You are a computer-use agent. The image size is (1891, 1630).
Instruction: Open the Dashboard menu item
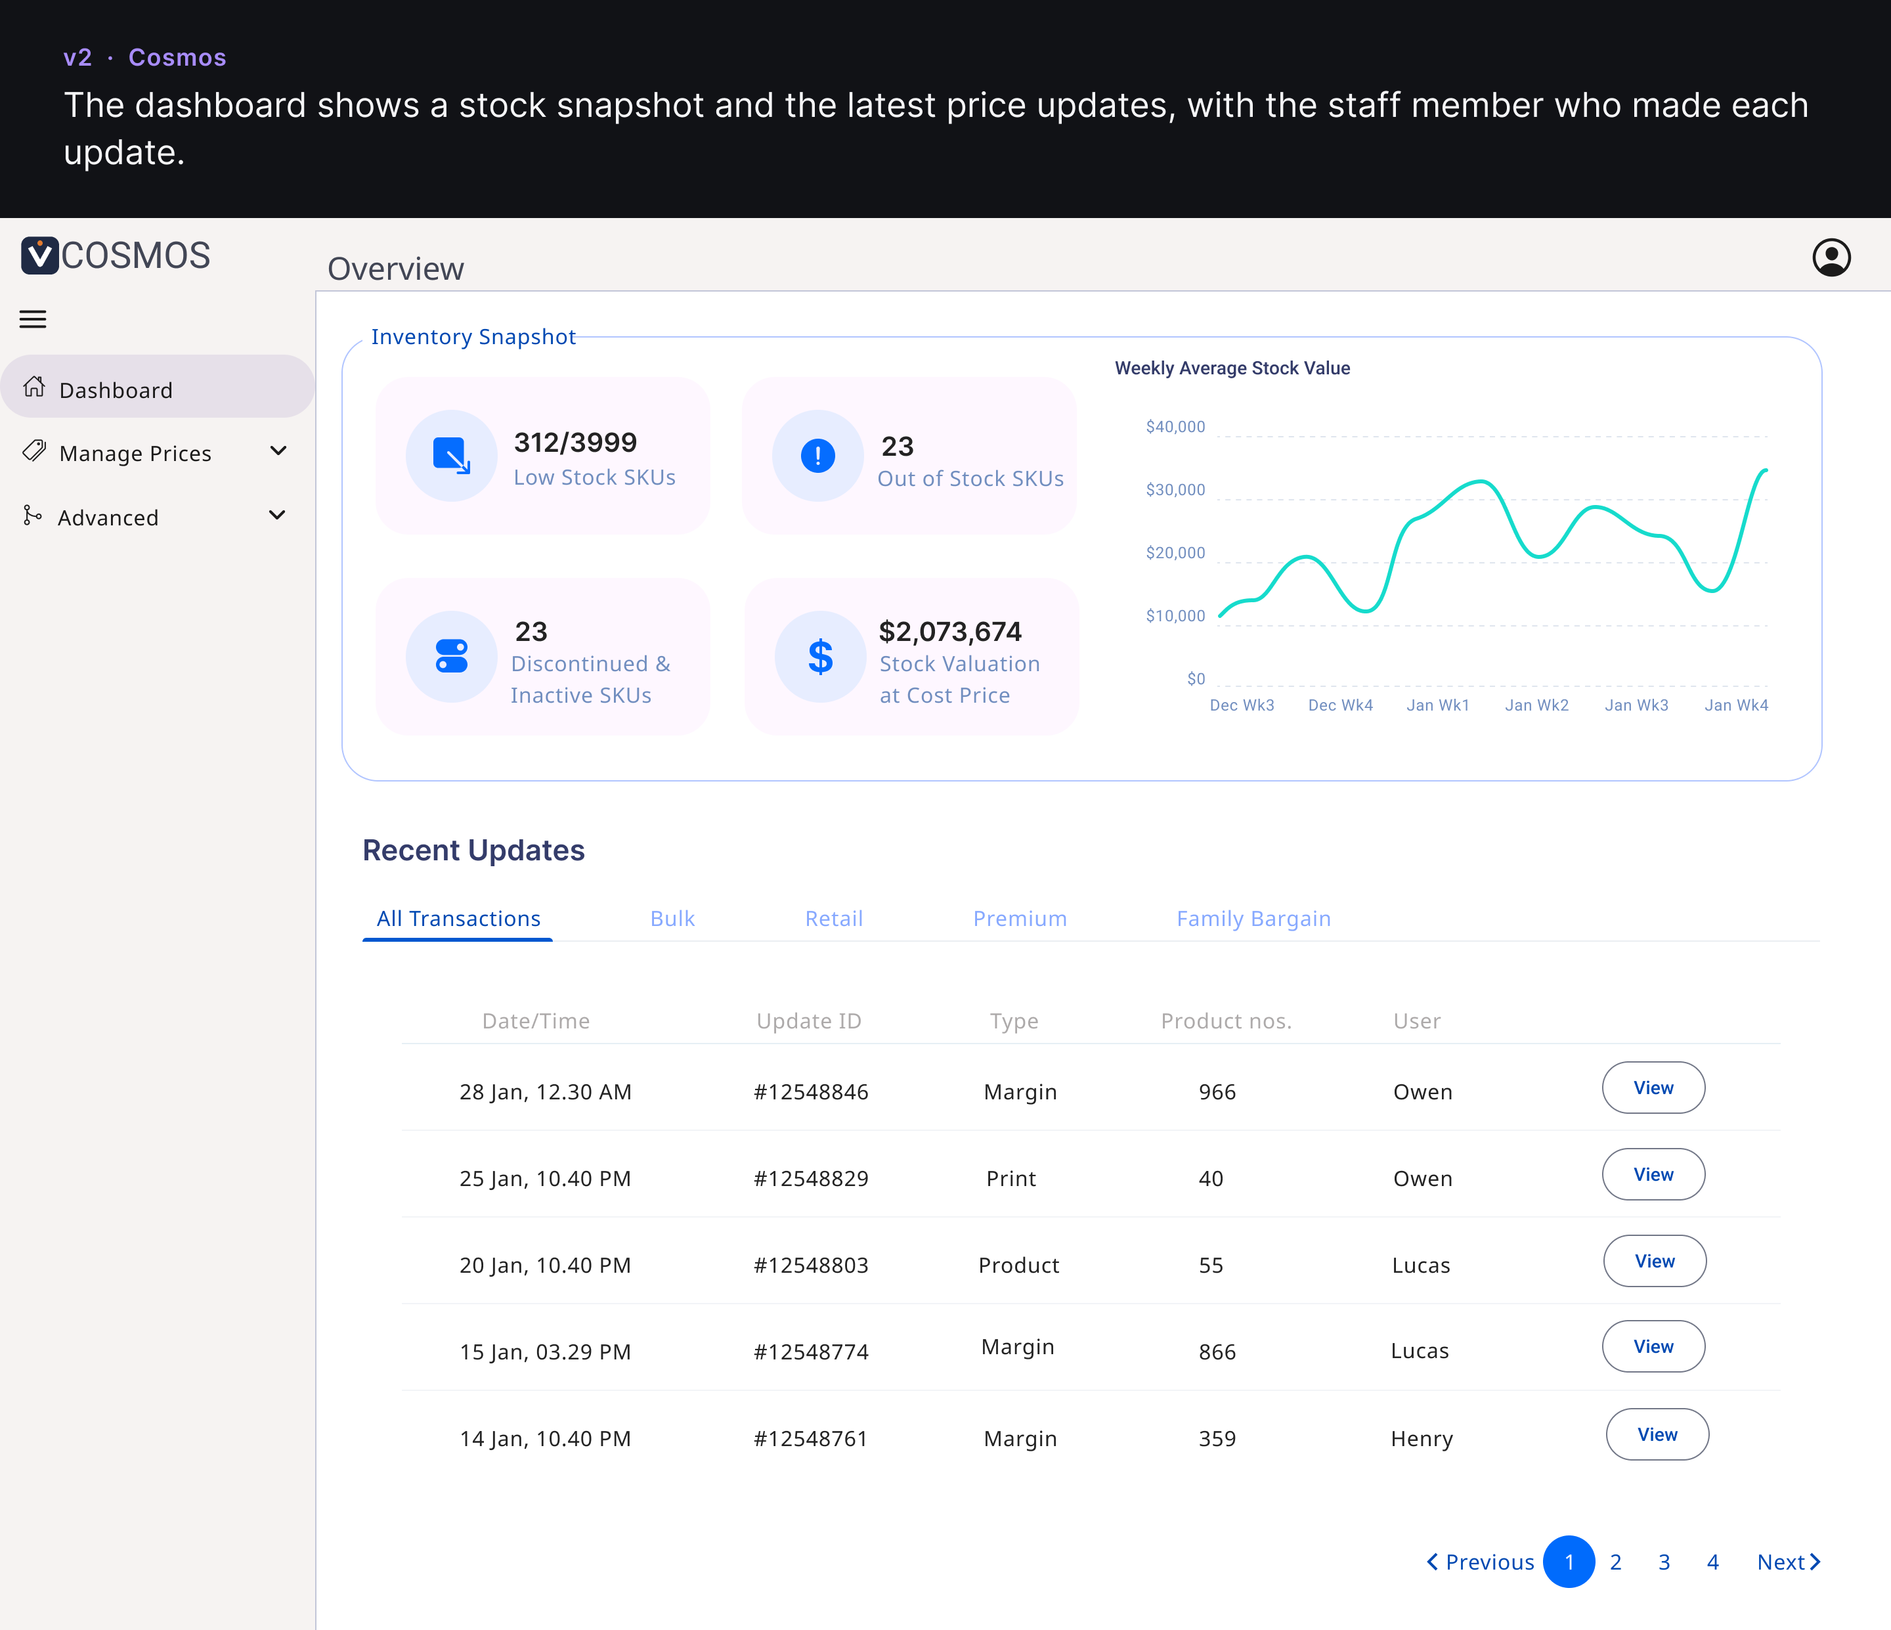[157, 387]
